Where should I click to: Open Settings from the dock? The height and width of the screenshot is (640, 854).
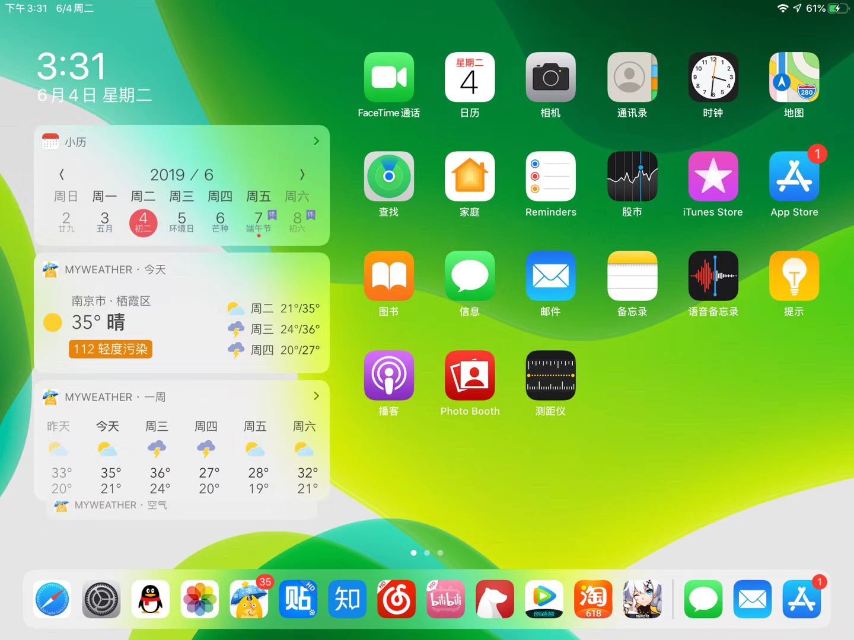coord(101,600)
